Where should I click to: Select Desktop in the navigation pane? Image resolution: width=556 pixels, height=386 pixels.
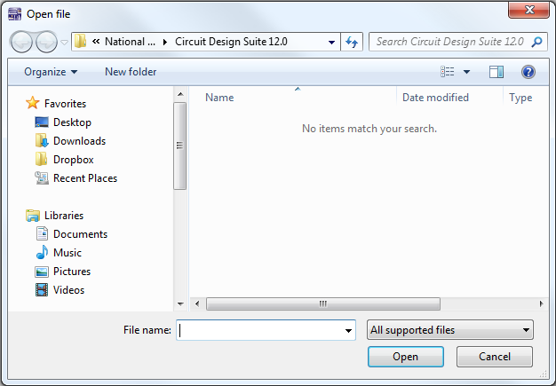[72, 122]
